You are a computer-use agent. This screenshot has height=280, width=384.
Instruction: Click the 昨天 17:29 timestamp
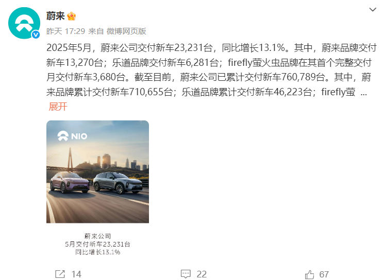(x=65, y=31)
